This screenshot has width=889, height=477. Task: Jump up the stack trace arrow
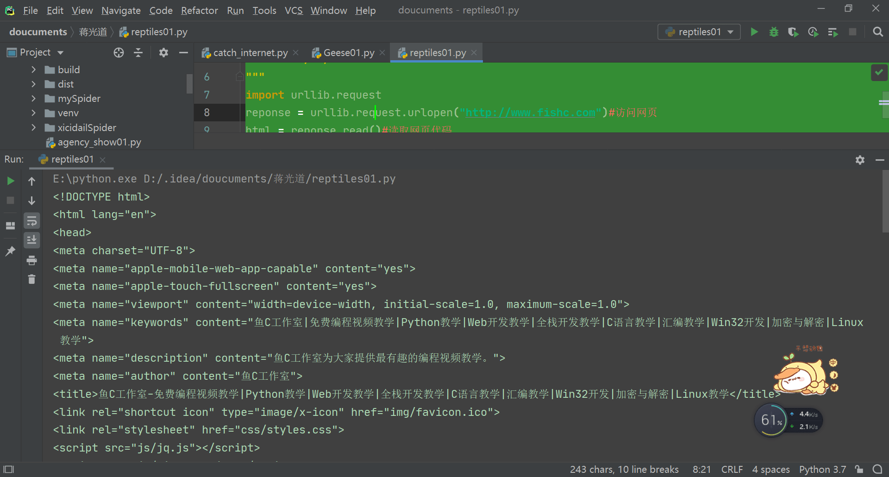[x=32, y=181]
